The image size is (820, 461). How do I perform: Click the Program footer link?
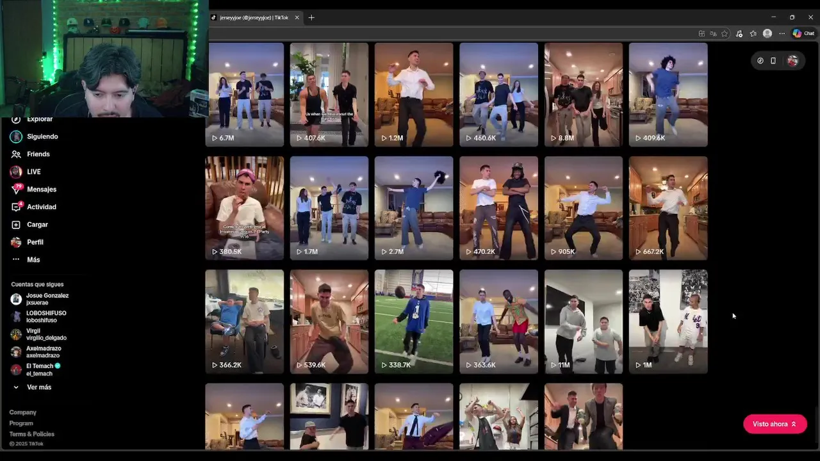[21, 423]
